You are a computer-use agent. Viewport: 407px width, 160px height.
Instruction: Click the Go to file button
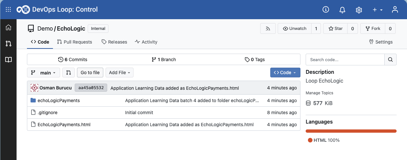click(90, 73)
